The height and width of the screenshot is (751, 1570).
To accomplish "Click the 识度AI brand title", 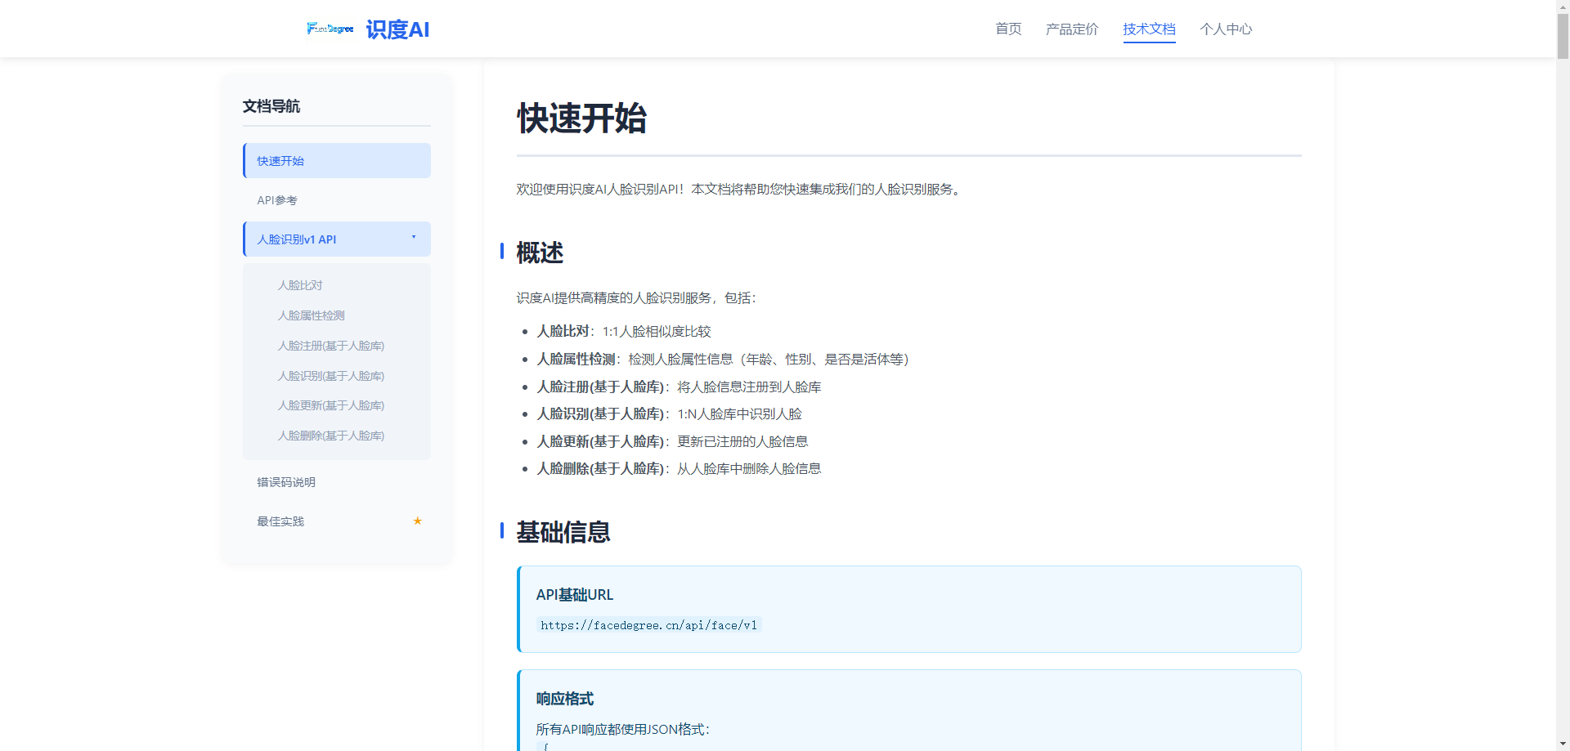I will (397, 29).
